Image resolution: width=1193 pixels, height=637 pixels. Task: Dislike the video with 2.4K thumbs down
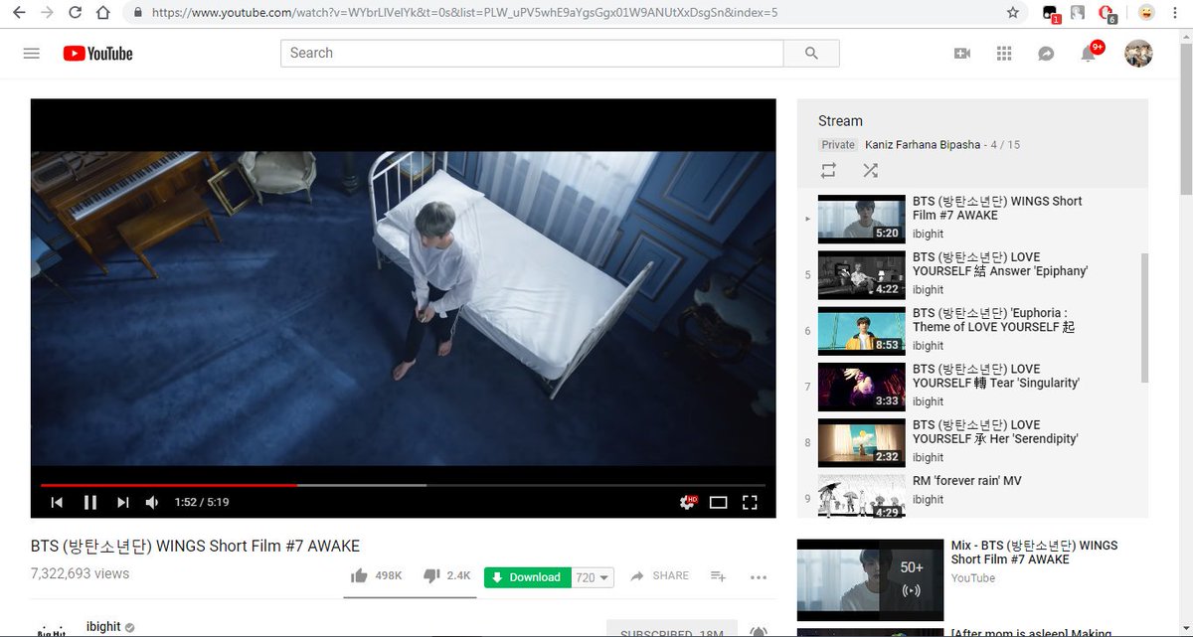[446, 576]
